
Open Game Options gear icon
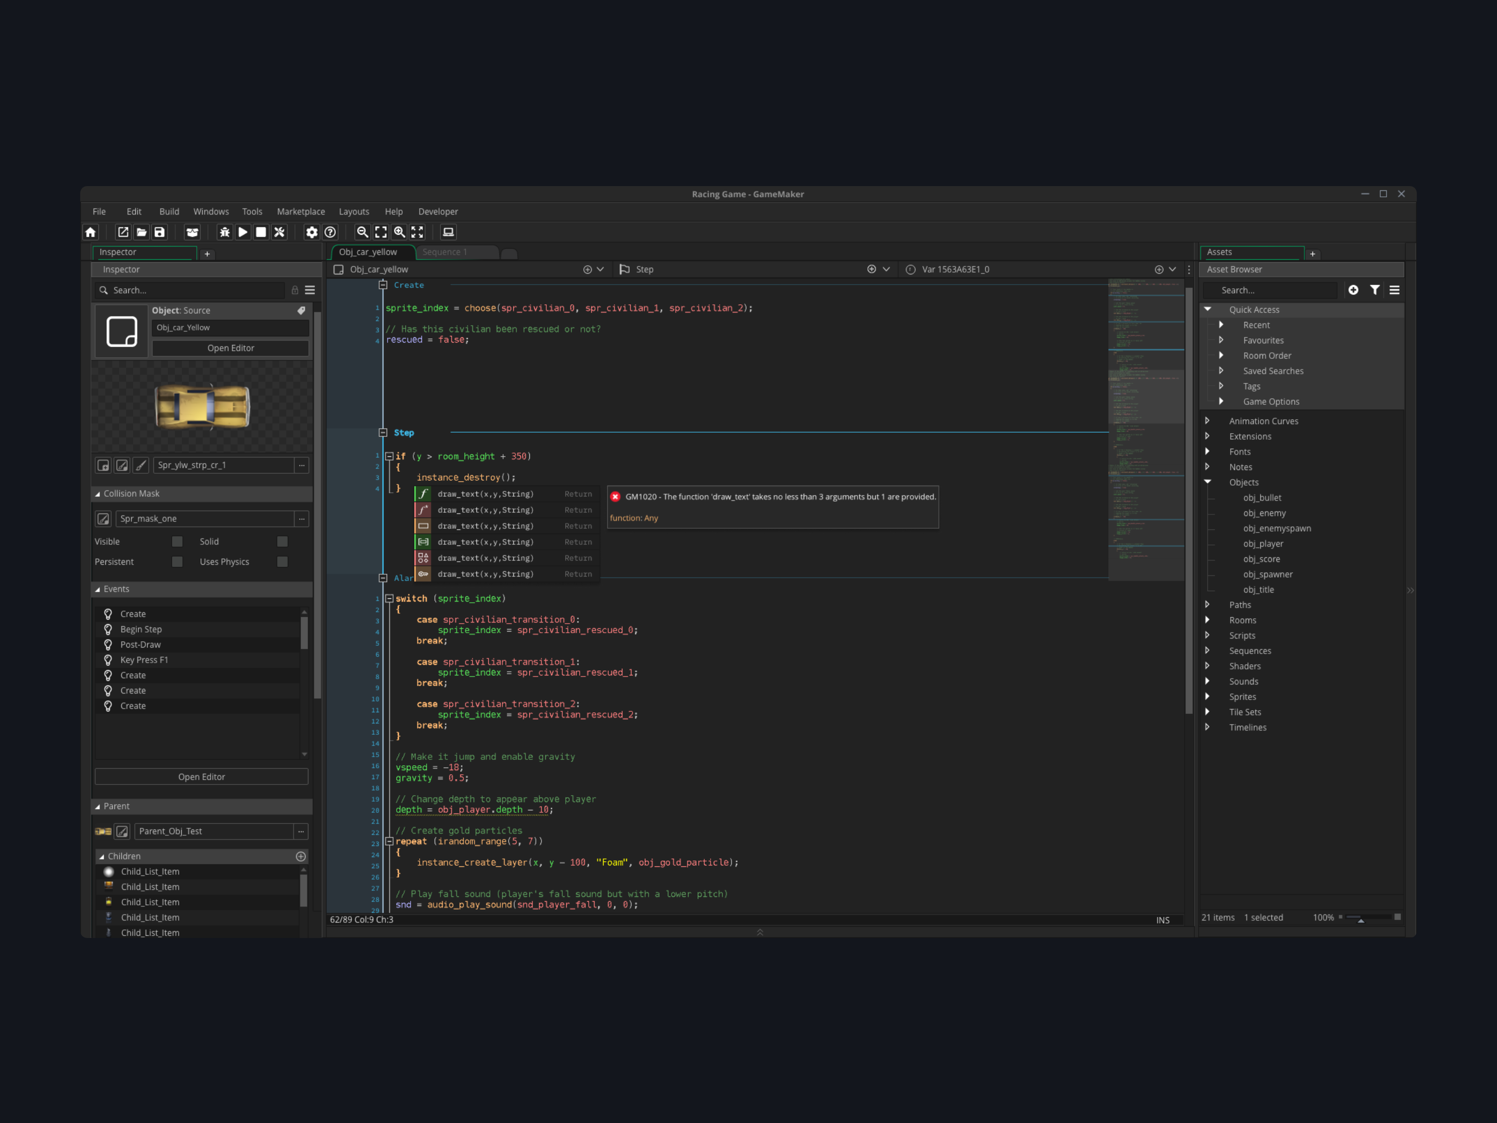pos(311,232)
